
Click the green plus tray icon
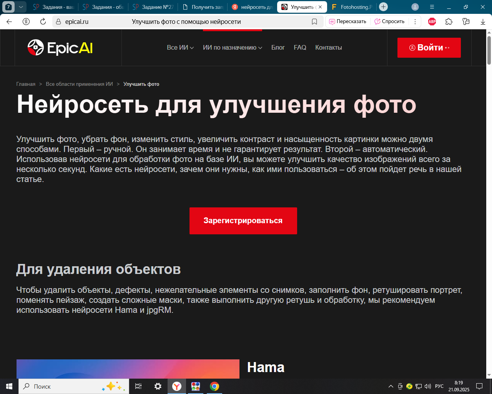coord(409,386)
